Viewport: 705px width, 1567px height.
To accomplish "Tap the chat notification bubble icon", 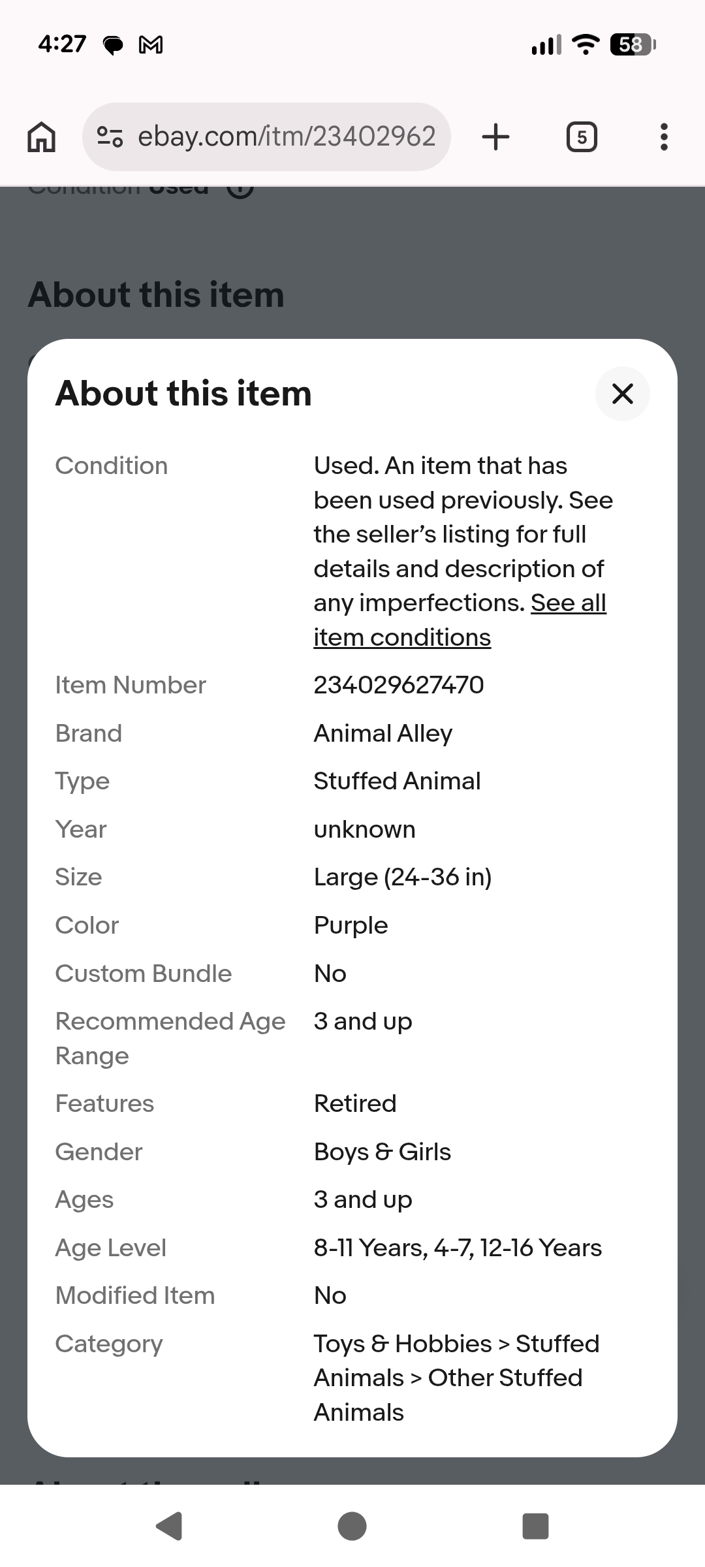I will pyautogui.click(x=114, y=45).
